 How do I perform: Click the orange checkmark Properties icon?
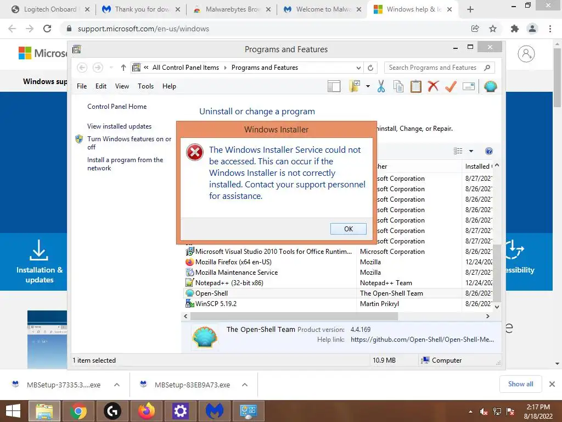pos(451,86)
